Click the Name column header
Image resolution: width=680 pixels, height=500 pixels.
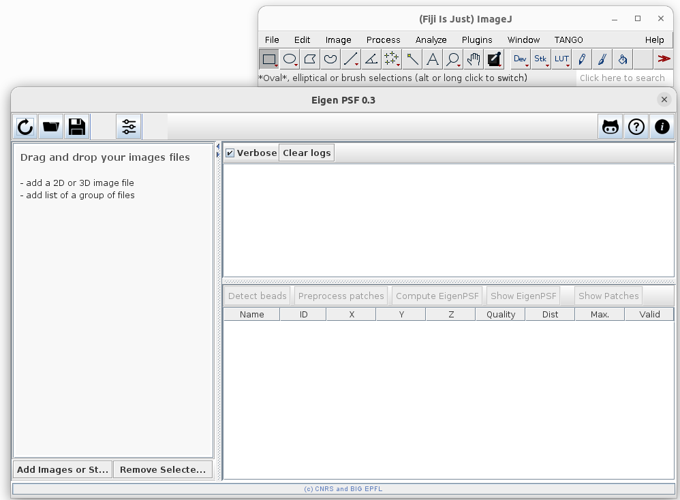[x=251, y=315]
